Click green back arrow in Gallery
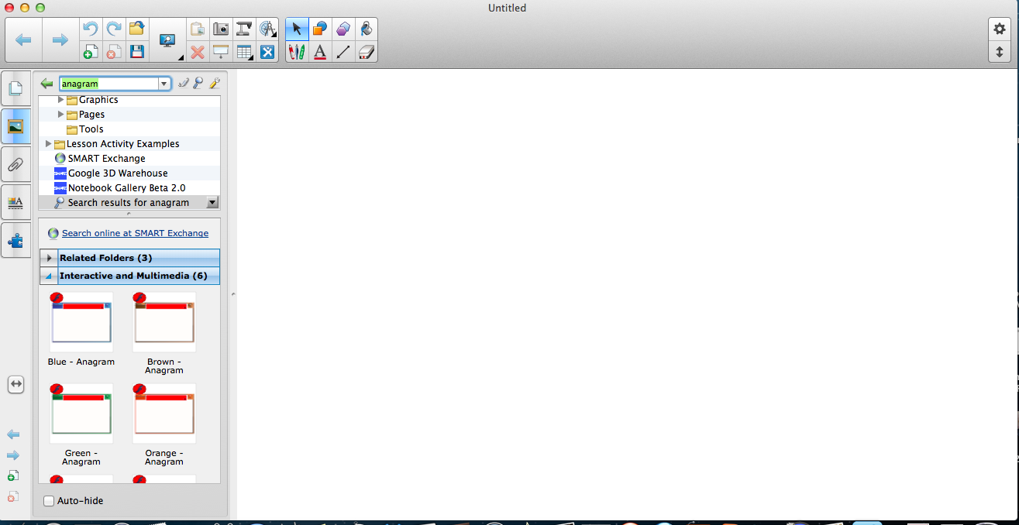 (47, 84)
